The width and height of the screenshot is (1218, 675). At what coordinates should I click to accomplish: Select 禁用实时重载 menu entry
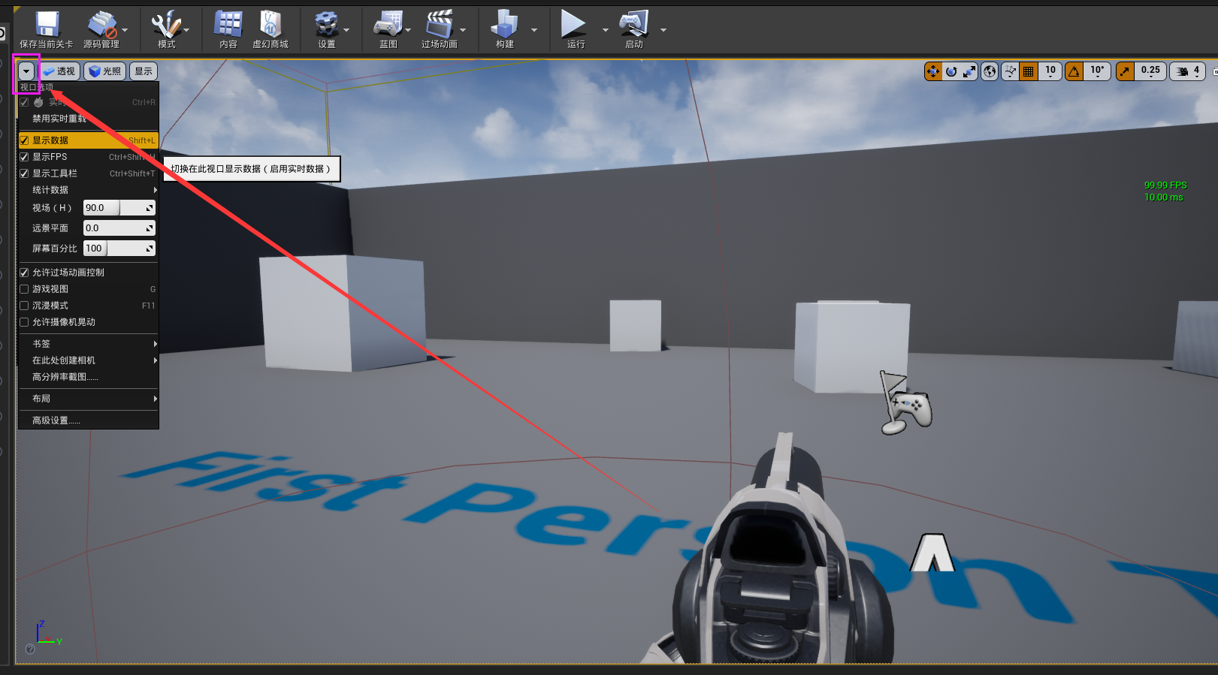tap(88, 119)
